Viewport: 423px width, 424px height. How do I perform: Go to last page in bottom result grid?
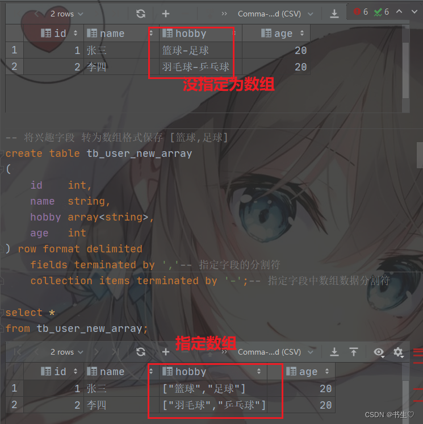click(x=115, y=352)
